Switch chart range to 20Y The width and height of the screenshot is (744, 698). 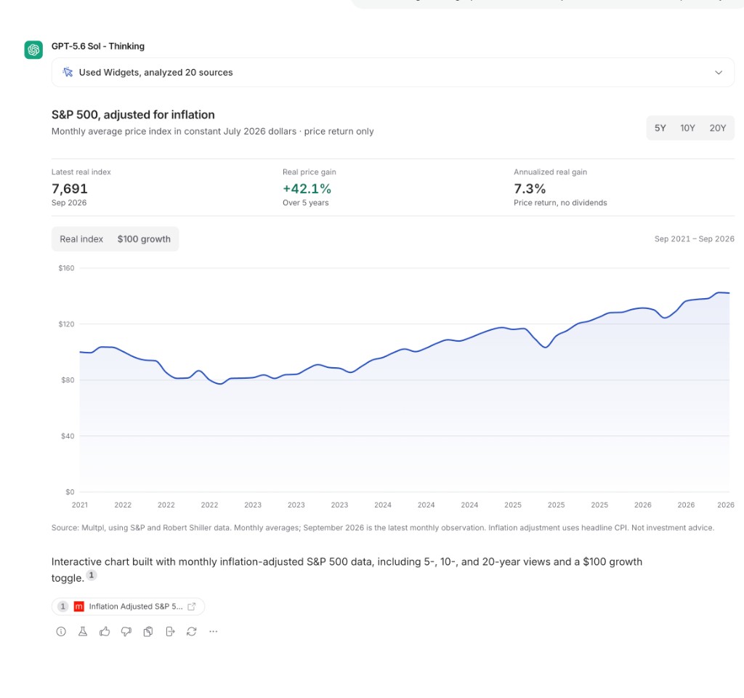click(x=717, y=128)
